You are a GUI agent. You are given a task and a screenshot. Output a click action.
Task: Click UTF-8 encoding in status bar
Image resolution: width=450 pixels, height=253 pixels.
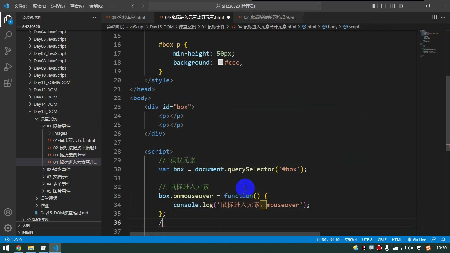[367, 240]
